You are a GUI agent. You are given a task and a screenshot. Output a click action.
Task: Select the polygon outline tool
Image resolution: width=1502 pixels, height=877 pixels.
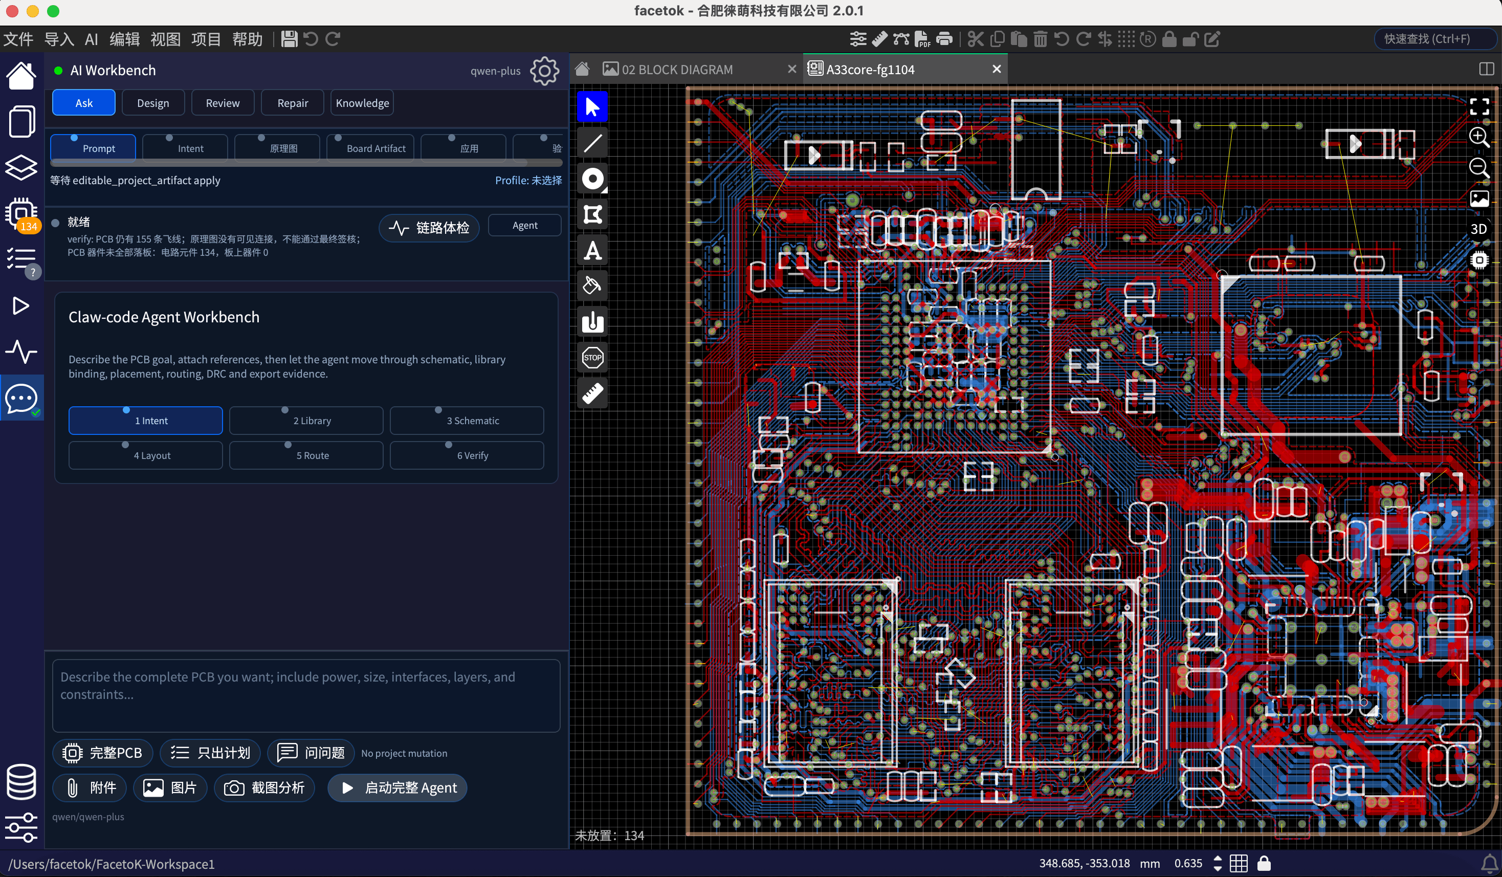tap(592, 214)
